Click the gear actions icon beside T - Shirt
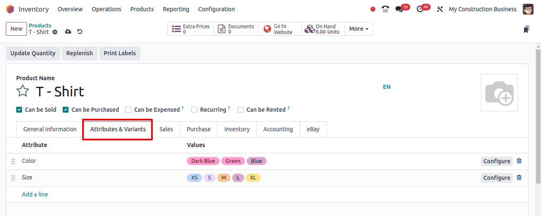 pos(55,32)
